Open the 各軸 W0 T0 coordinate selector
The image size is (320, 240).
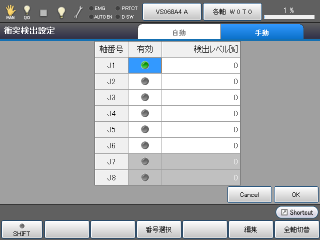coord(232,12)
